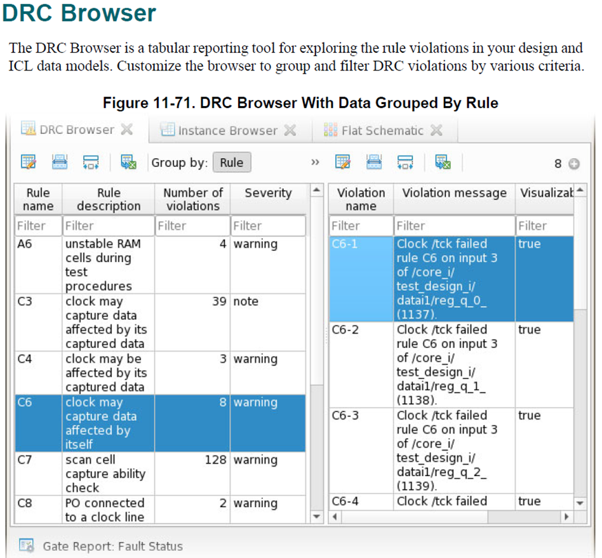
Task: Sort by the Severity column header
Action: 268,199
